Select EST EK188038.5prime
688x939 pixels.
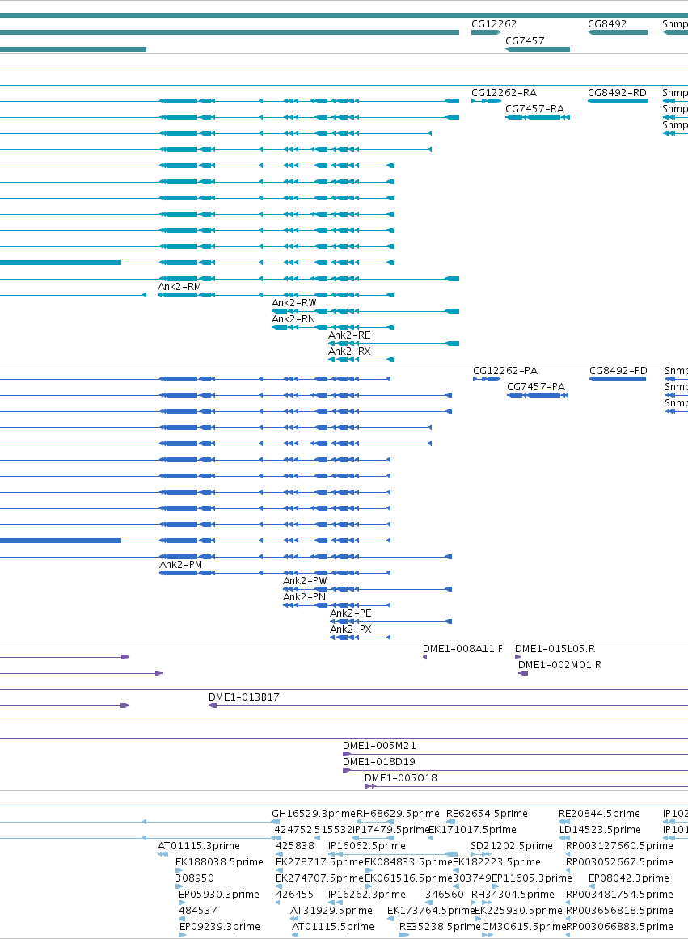tap(219, 861)
